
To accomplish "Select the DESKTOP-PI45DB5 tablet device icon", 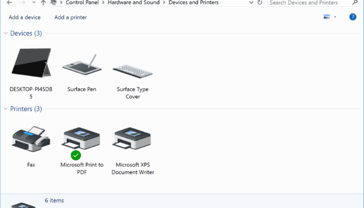I will tap(32, 63).
